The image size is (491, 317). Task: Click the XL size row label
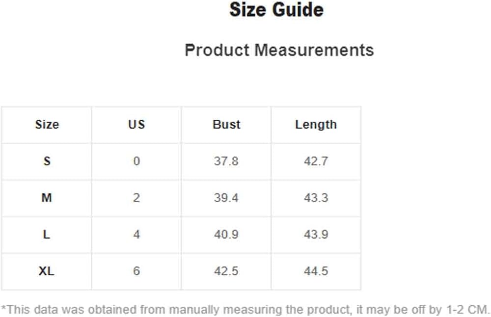47,271
